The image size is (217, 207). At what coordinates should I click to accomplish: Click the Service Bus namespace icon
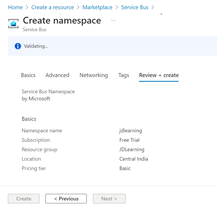pyautogui.click(x=13, y=24)
